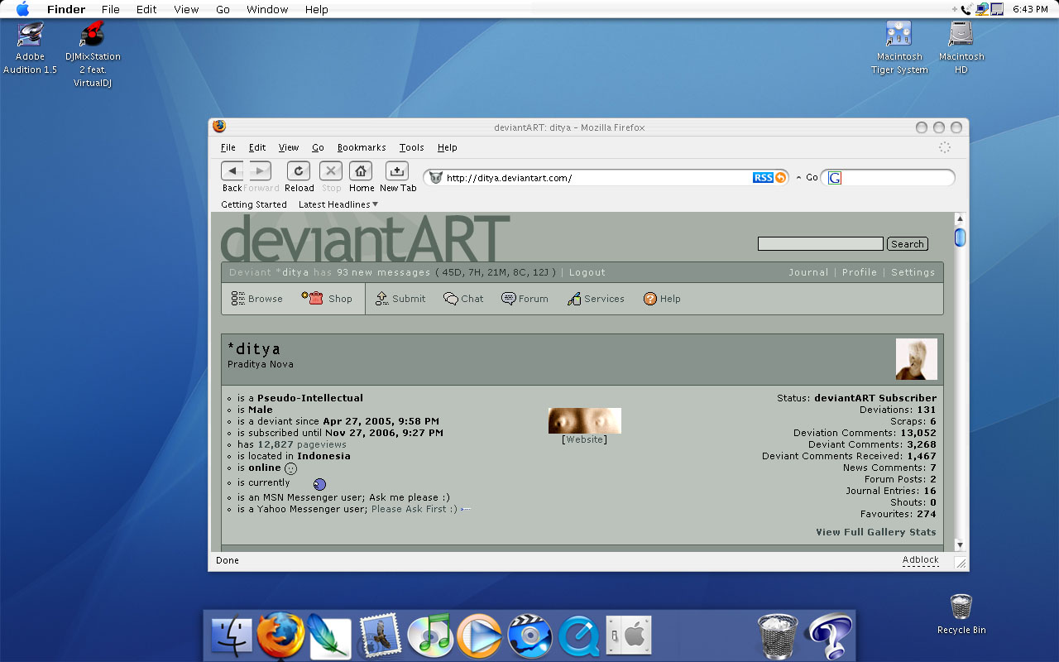1059x662 pixels.
Task: Click the Logout link
Action: click(x=587, y=272)
